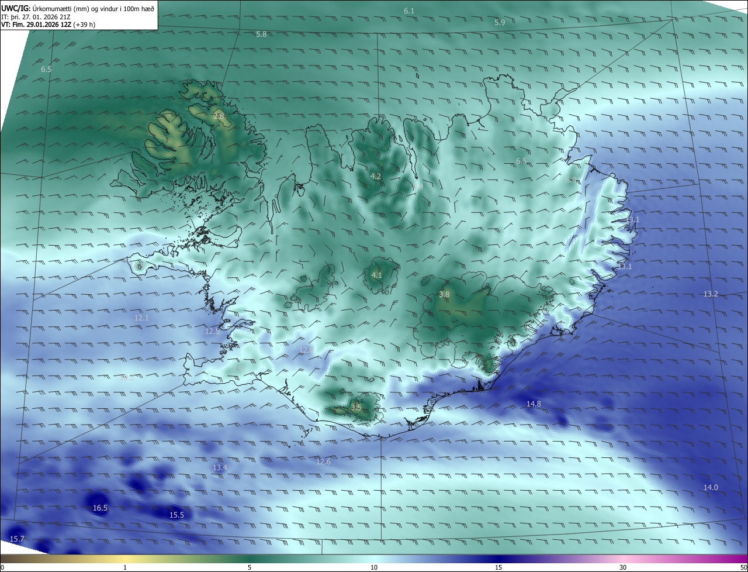Click the 13.4 value label
Viewport: 748px width, 572px height.
pos(219,468)
